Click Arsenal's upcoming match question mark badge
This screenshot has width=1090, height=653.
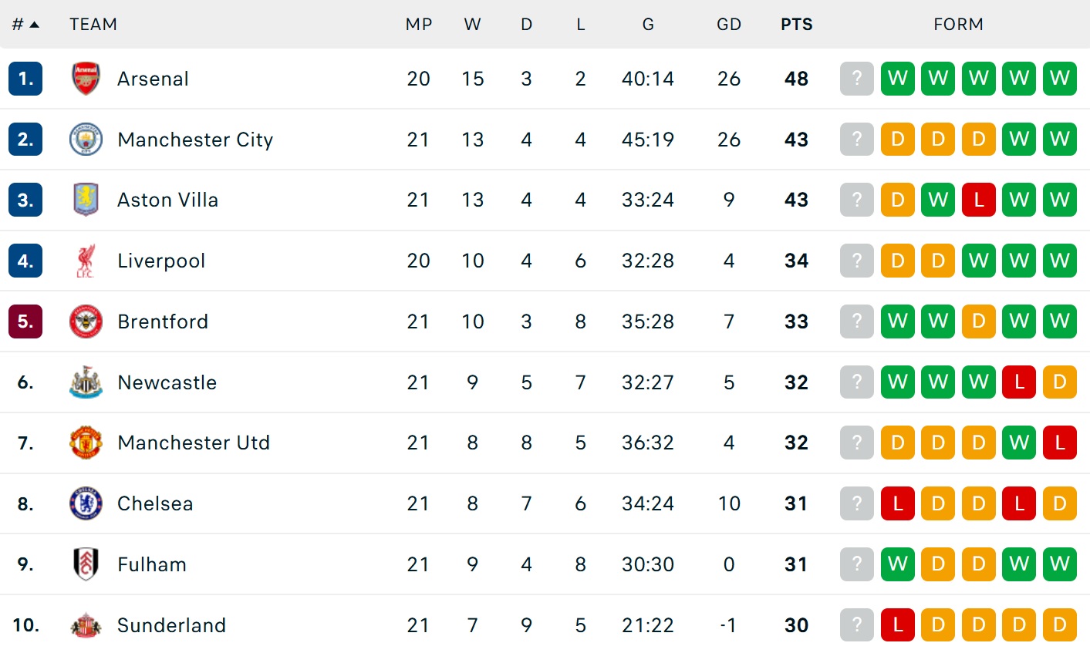point(856,79)
